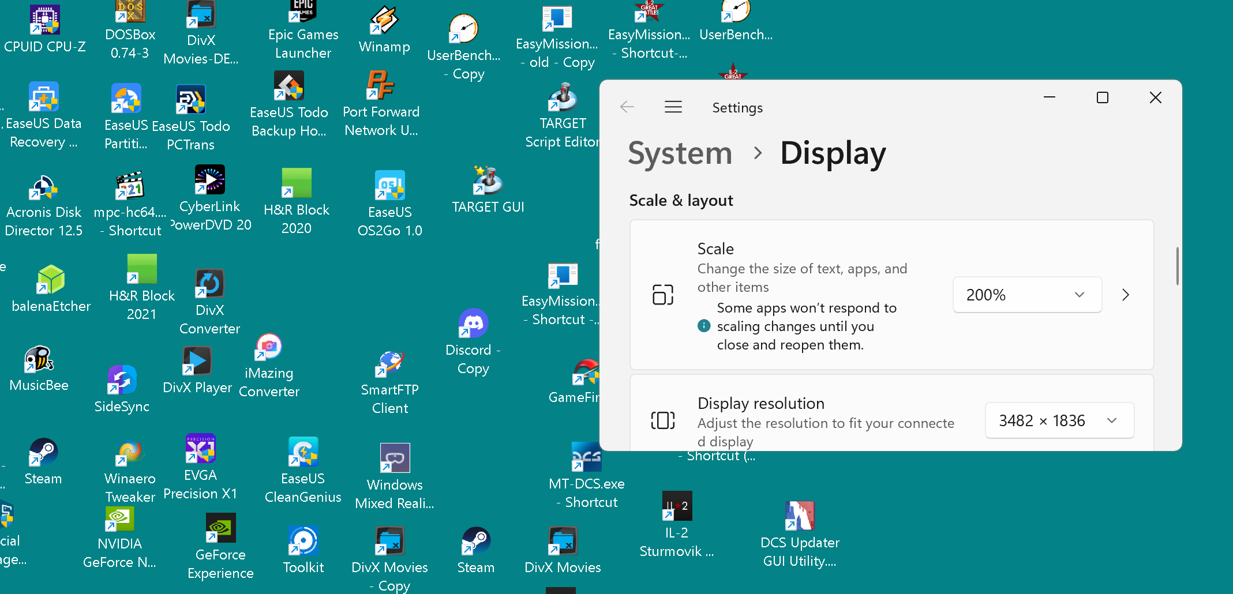This screenshot has height=594, width=1233.
Task: Open the Display resolution dropdown
Action: pos(1059,420)
